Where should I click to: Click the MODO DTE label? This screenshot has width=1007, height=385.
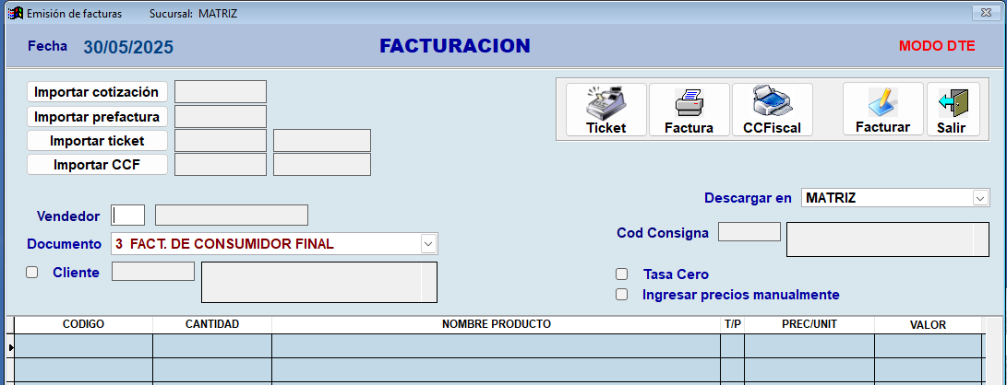click(936, 46)
